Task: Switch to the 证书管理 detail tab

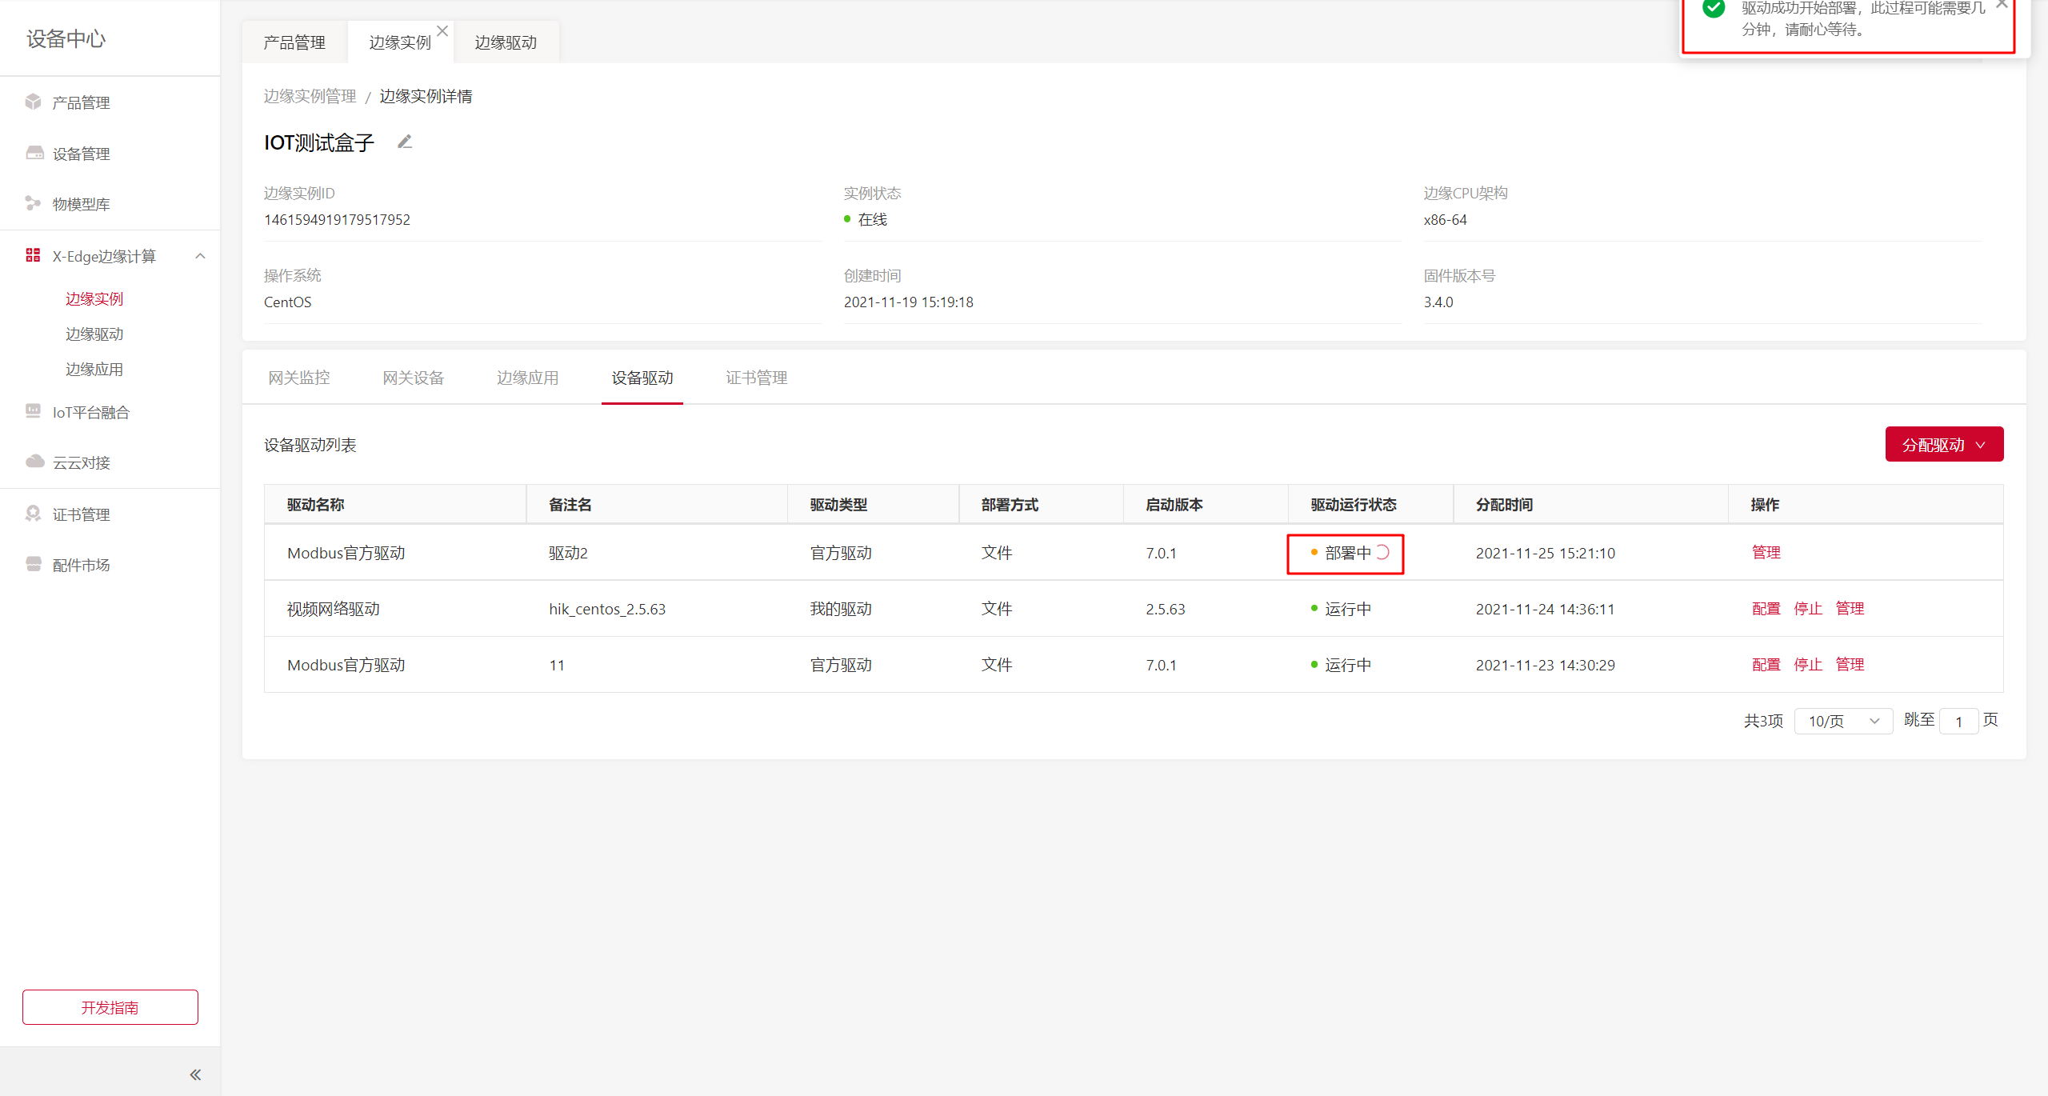Action: pos(756,378)
